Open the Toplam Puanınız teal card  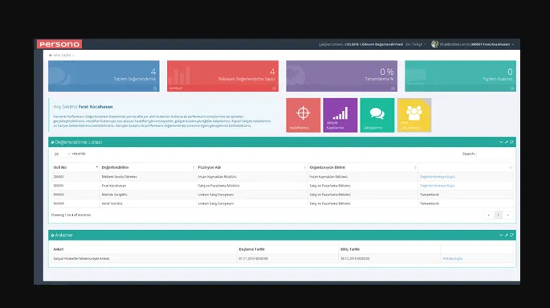coord(461,76)
